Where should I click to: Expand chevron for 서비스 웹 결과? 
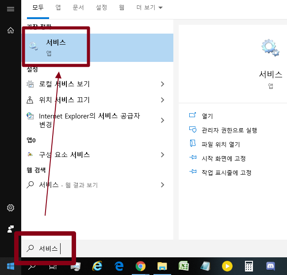tap(162, 185)
